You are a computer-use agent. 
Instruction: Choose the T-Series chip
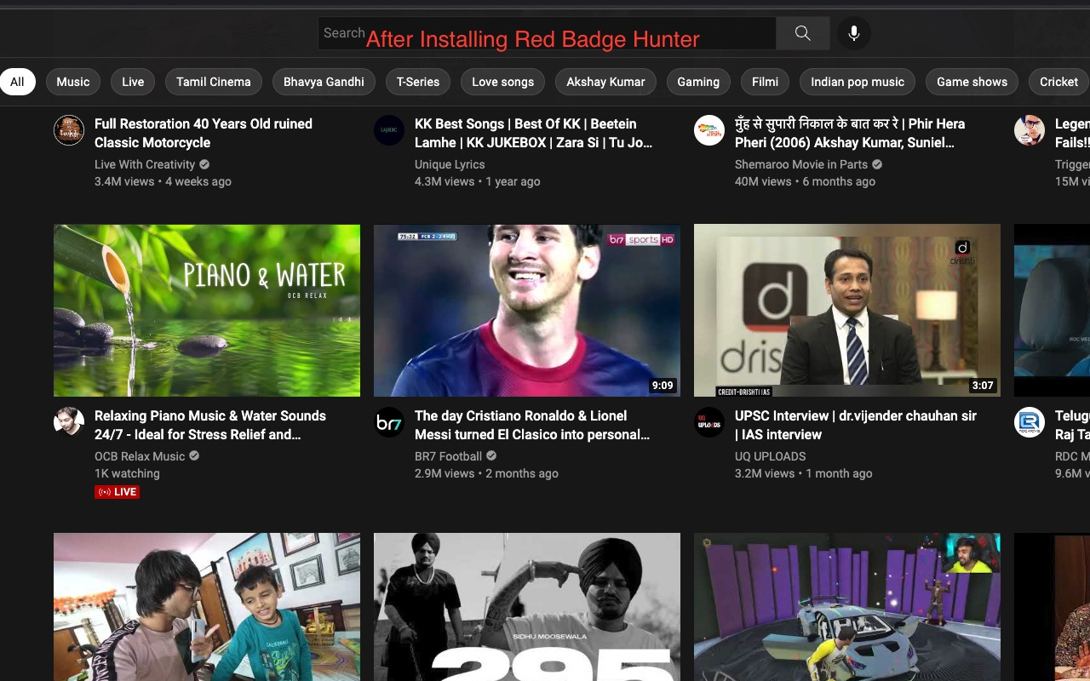pos(418,82)
